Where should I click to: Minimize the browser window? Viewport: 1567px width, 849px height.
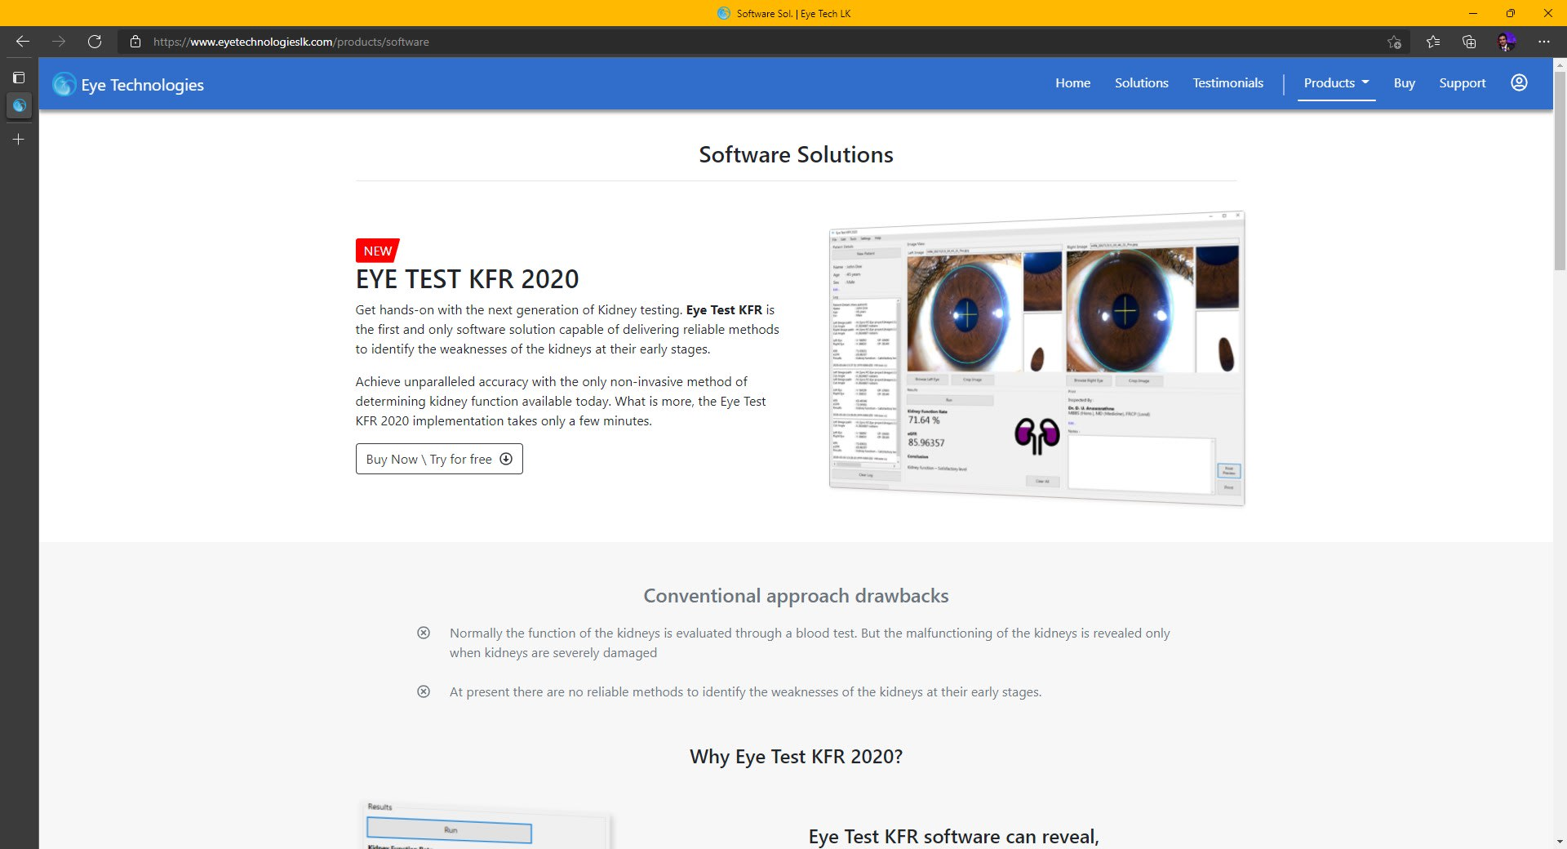(x=1472, y=13)
